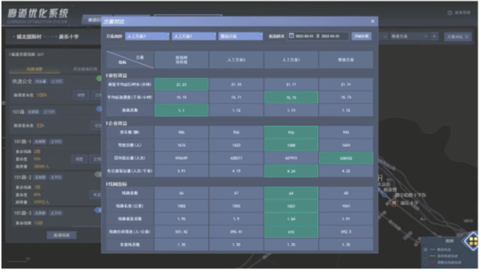Open the 人工方案1 scheme dropdown
Viewport: 481px width, 272px height.
click(x=194, y=36)
